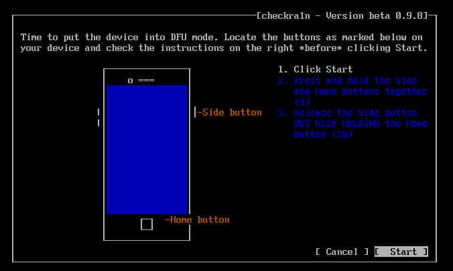The width and height of the screenshot is (453, 271).
Task: Click step 1 "Click Start" instruction
Action: [x=322, y=69]
